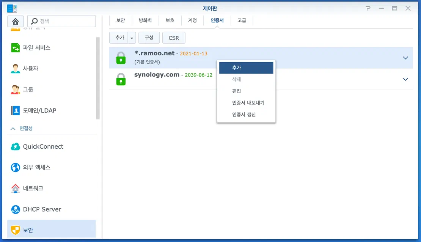
Task: Switch to the 방화벽 tab
Action: (x=145, y=20)
